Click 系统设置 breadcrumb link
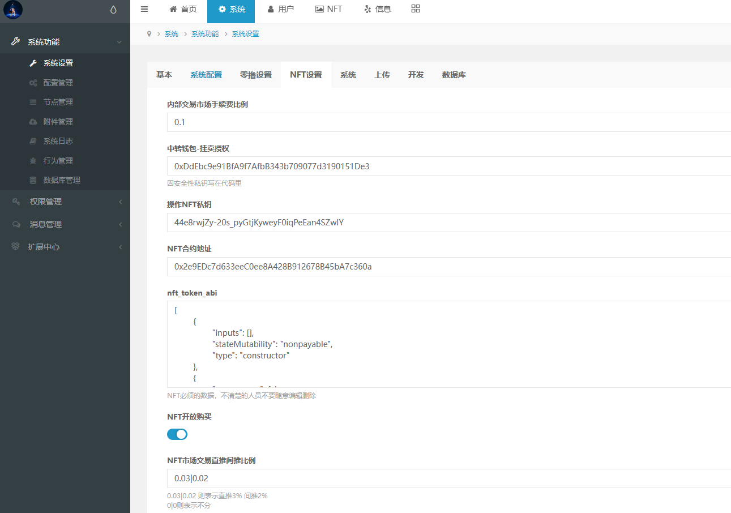The image size is (731, 513). 246,34
